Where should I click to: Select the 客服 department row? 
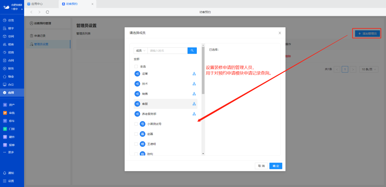click(165, 104)
